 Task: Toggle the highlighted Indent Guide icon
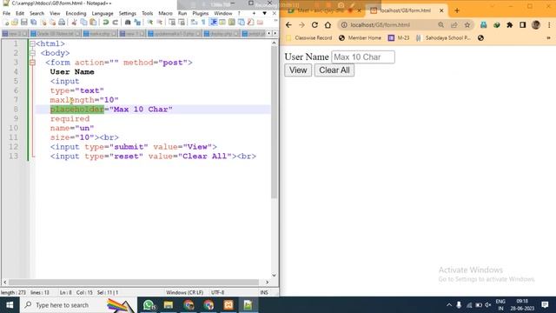coord(214,23)
